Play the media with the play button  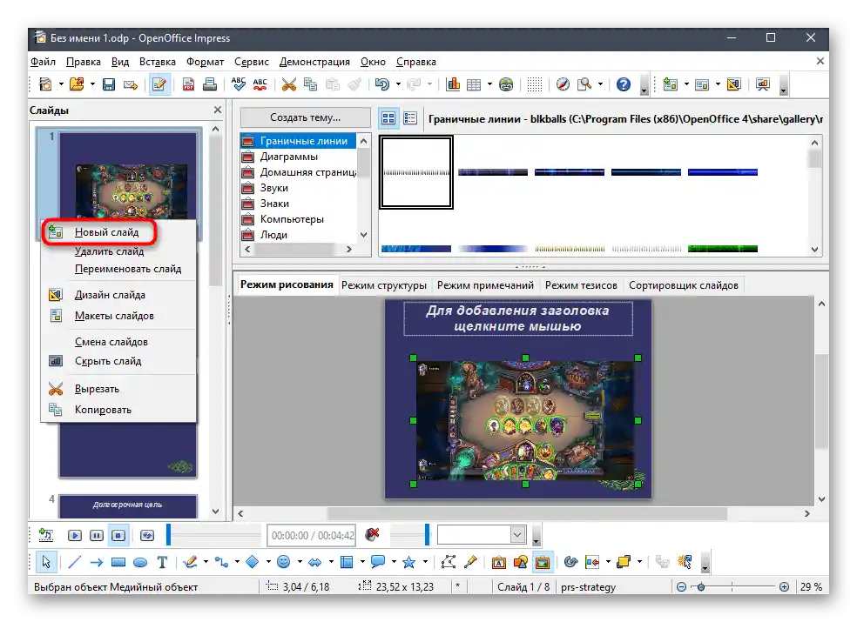(x=75, y=535)
